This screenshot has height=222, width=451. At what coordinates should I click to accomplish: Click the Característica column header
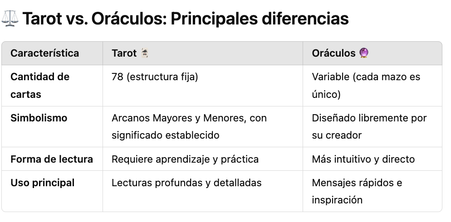tap(44, 53)
